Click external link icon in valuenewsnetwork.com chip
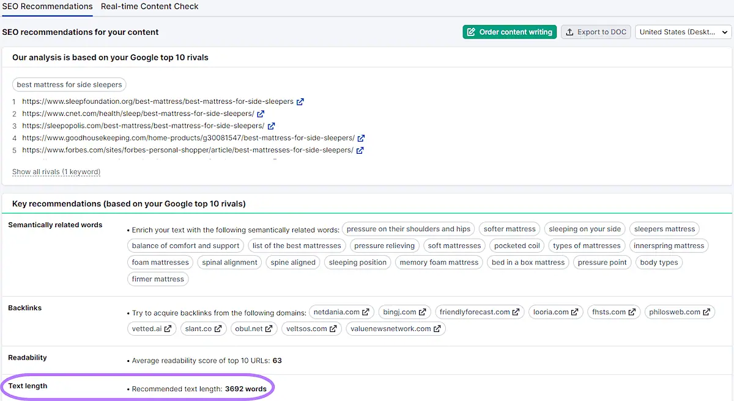Screen dimensions: 734x401 click(437, 329)
